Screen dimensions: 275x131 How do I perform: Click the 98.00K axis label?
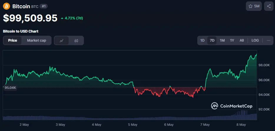click(x=264, y=65)
